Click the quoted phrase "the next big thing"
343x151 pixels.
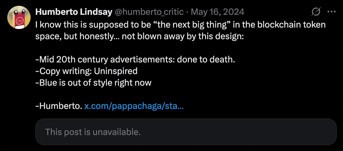[195, 25]
